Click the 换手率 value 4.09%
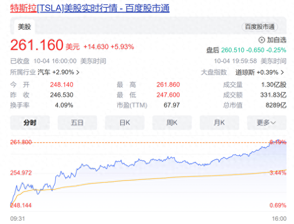 [x=64, y=105]
